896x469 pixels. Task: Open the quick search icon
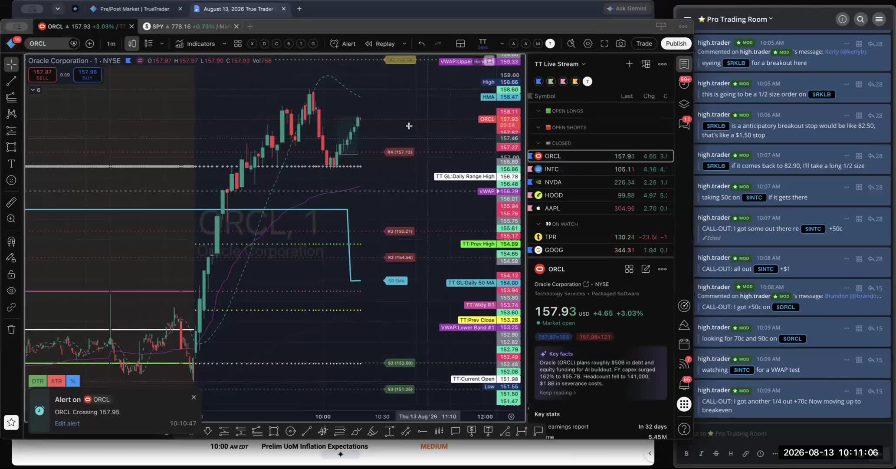(571, 43)
